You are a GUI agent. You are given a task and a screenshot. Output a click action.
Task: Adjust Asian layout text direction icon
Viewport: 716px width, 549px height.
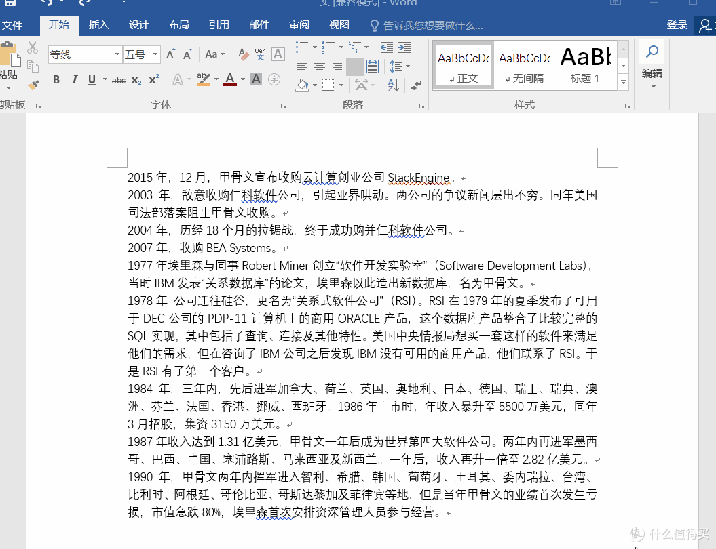point(361,85)
